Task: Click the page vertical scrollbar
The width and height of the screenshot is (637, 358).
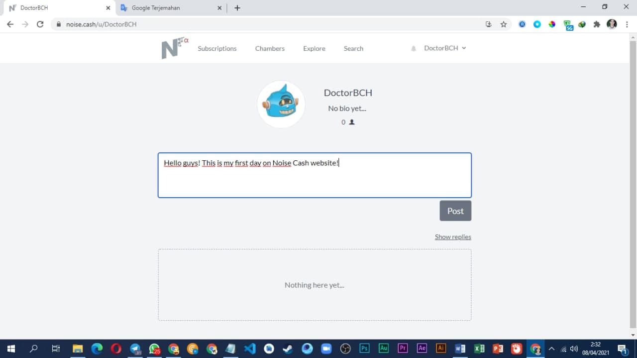Action: coord(633,185)
